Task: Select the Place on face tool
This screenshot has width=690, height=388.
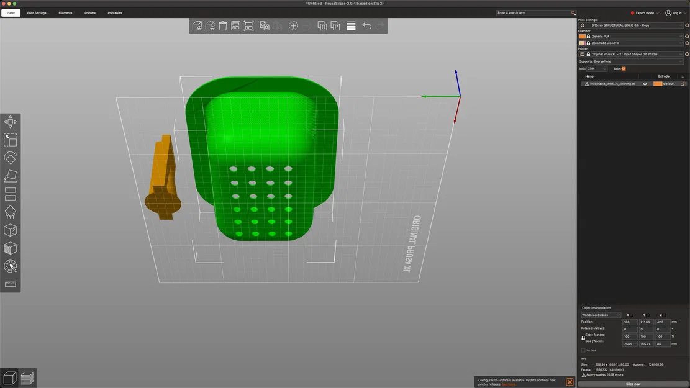Action: [x=10, y=176]
